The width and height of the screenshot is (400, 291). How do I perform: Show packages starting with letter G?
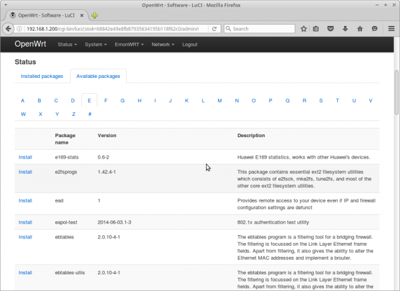point(123,101)
